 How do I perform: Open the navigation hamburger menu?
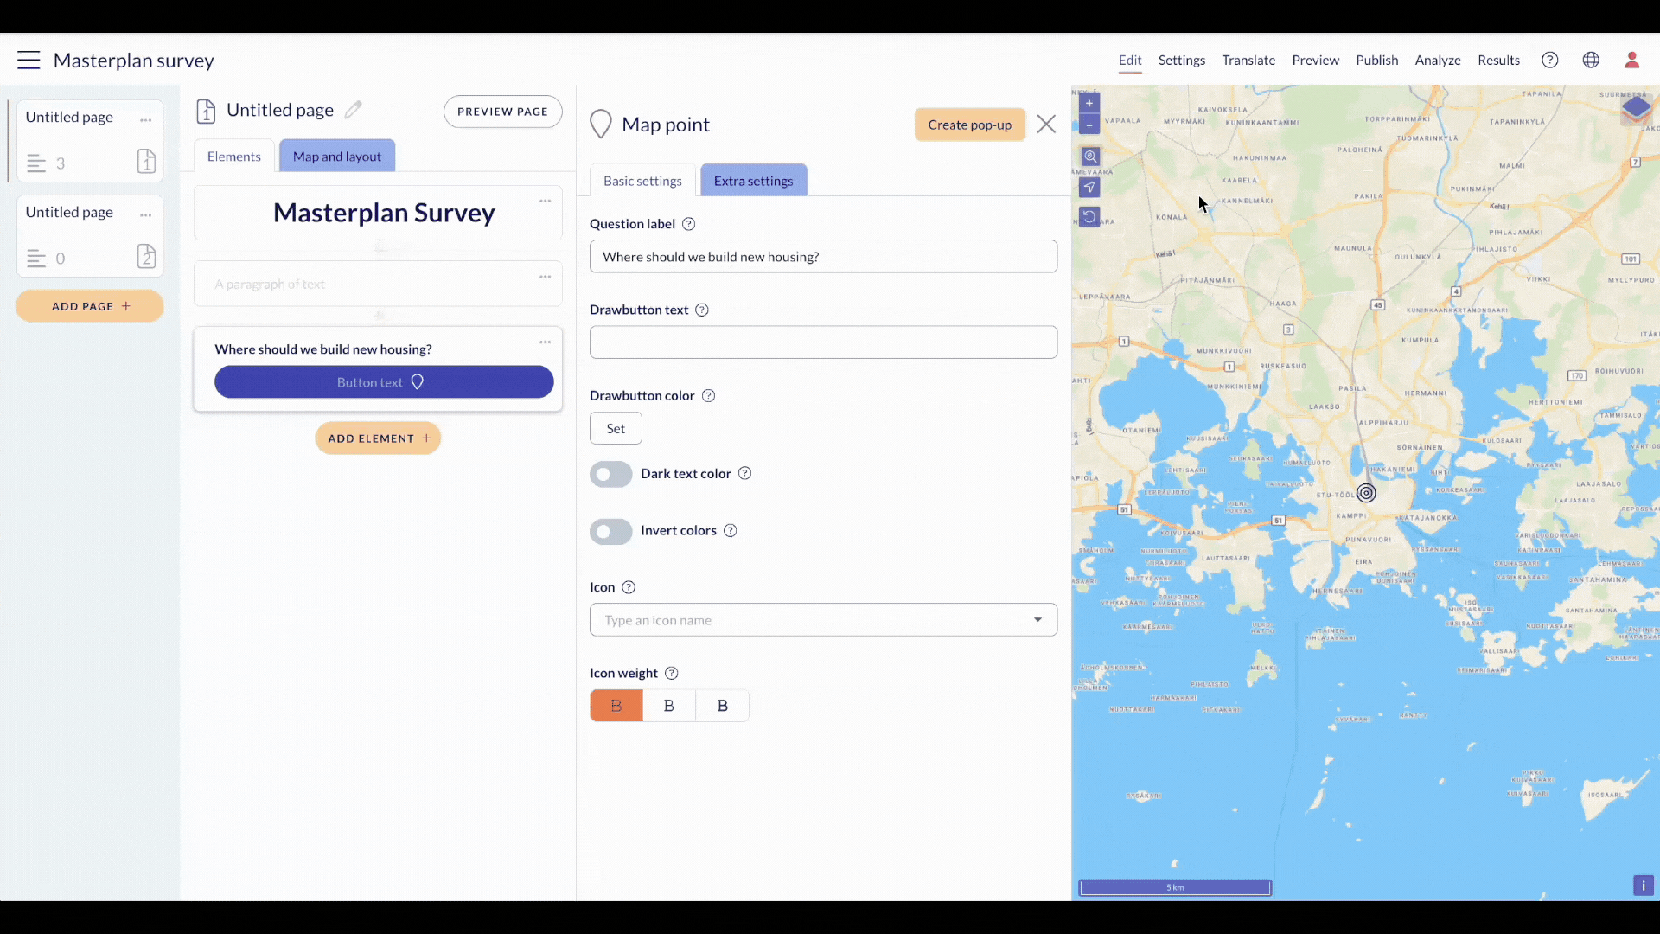click(28, 60)
